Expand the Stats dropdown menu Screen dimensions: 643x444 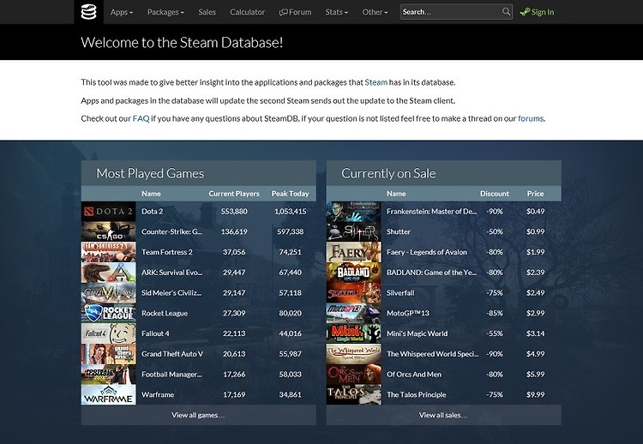337,12
